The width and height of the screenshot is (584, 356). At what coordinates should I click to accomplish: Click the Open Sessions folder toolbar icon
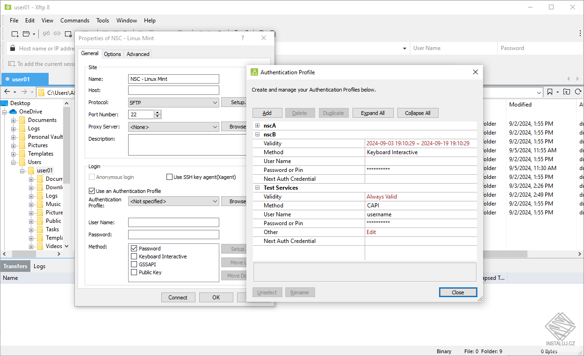point(26,34)
